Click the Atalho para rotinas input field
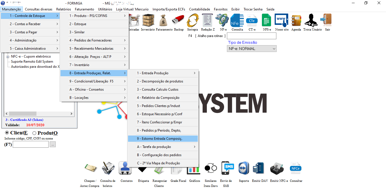The image size is (386, 192). click(251, 36)
